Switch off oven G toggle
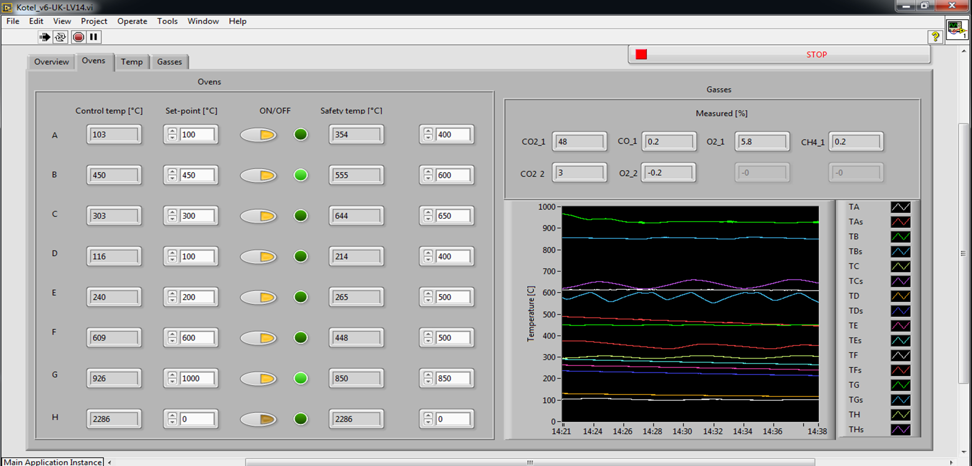 [258, 379]
